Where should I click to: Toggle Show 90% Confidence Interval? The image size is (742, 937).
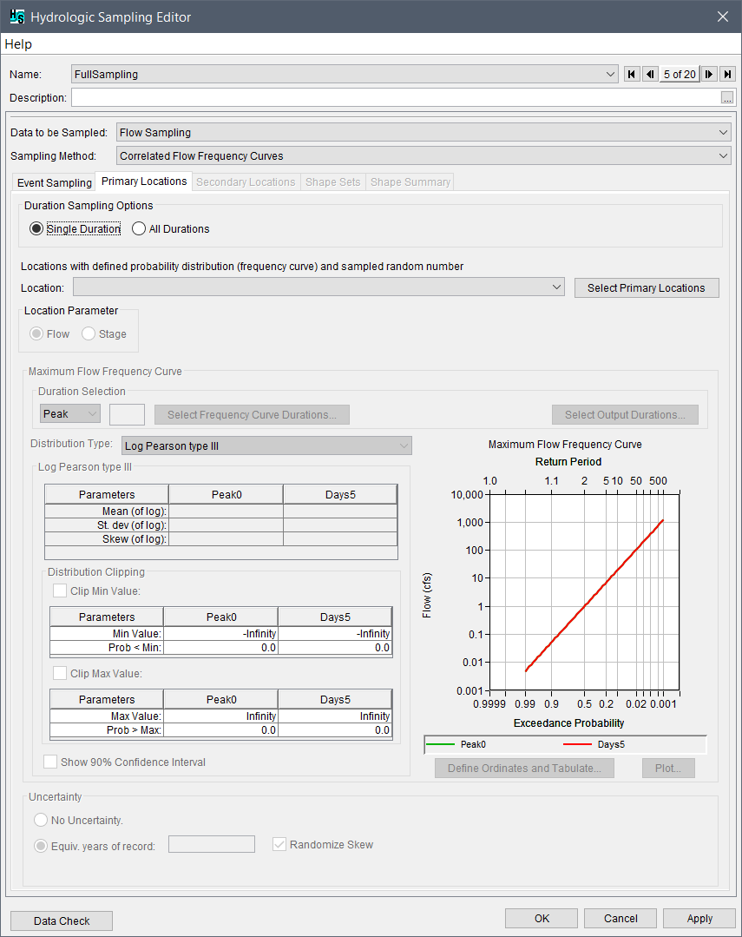click(x=51, y=762)
